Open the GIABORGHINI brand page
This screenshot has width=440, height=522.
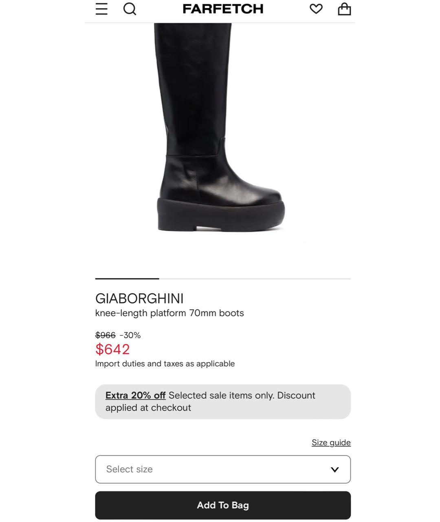139,299
